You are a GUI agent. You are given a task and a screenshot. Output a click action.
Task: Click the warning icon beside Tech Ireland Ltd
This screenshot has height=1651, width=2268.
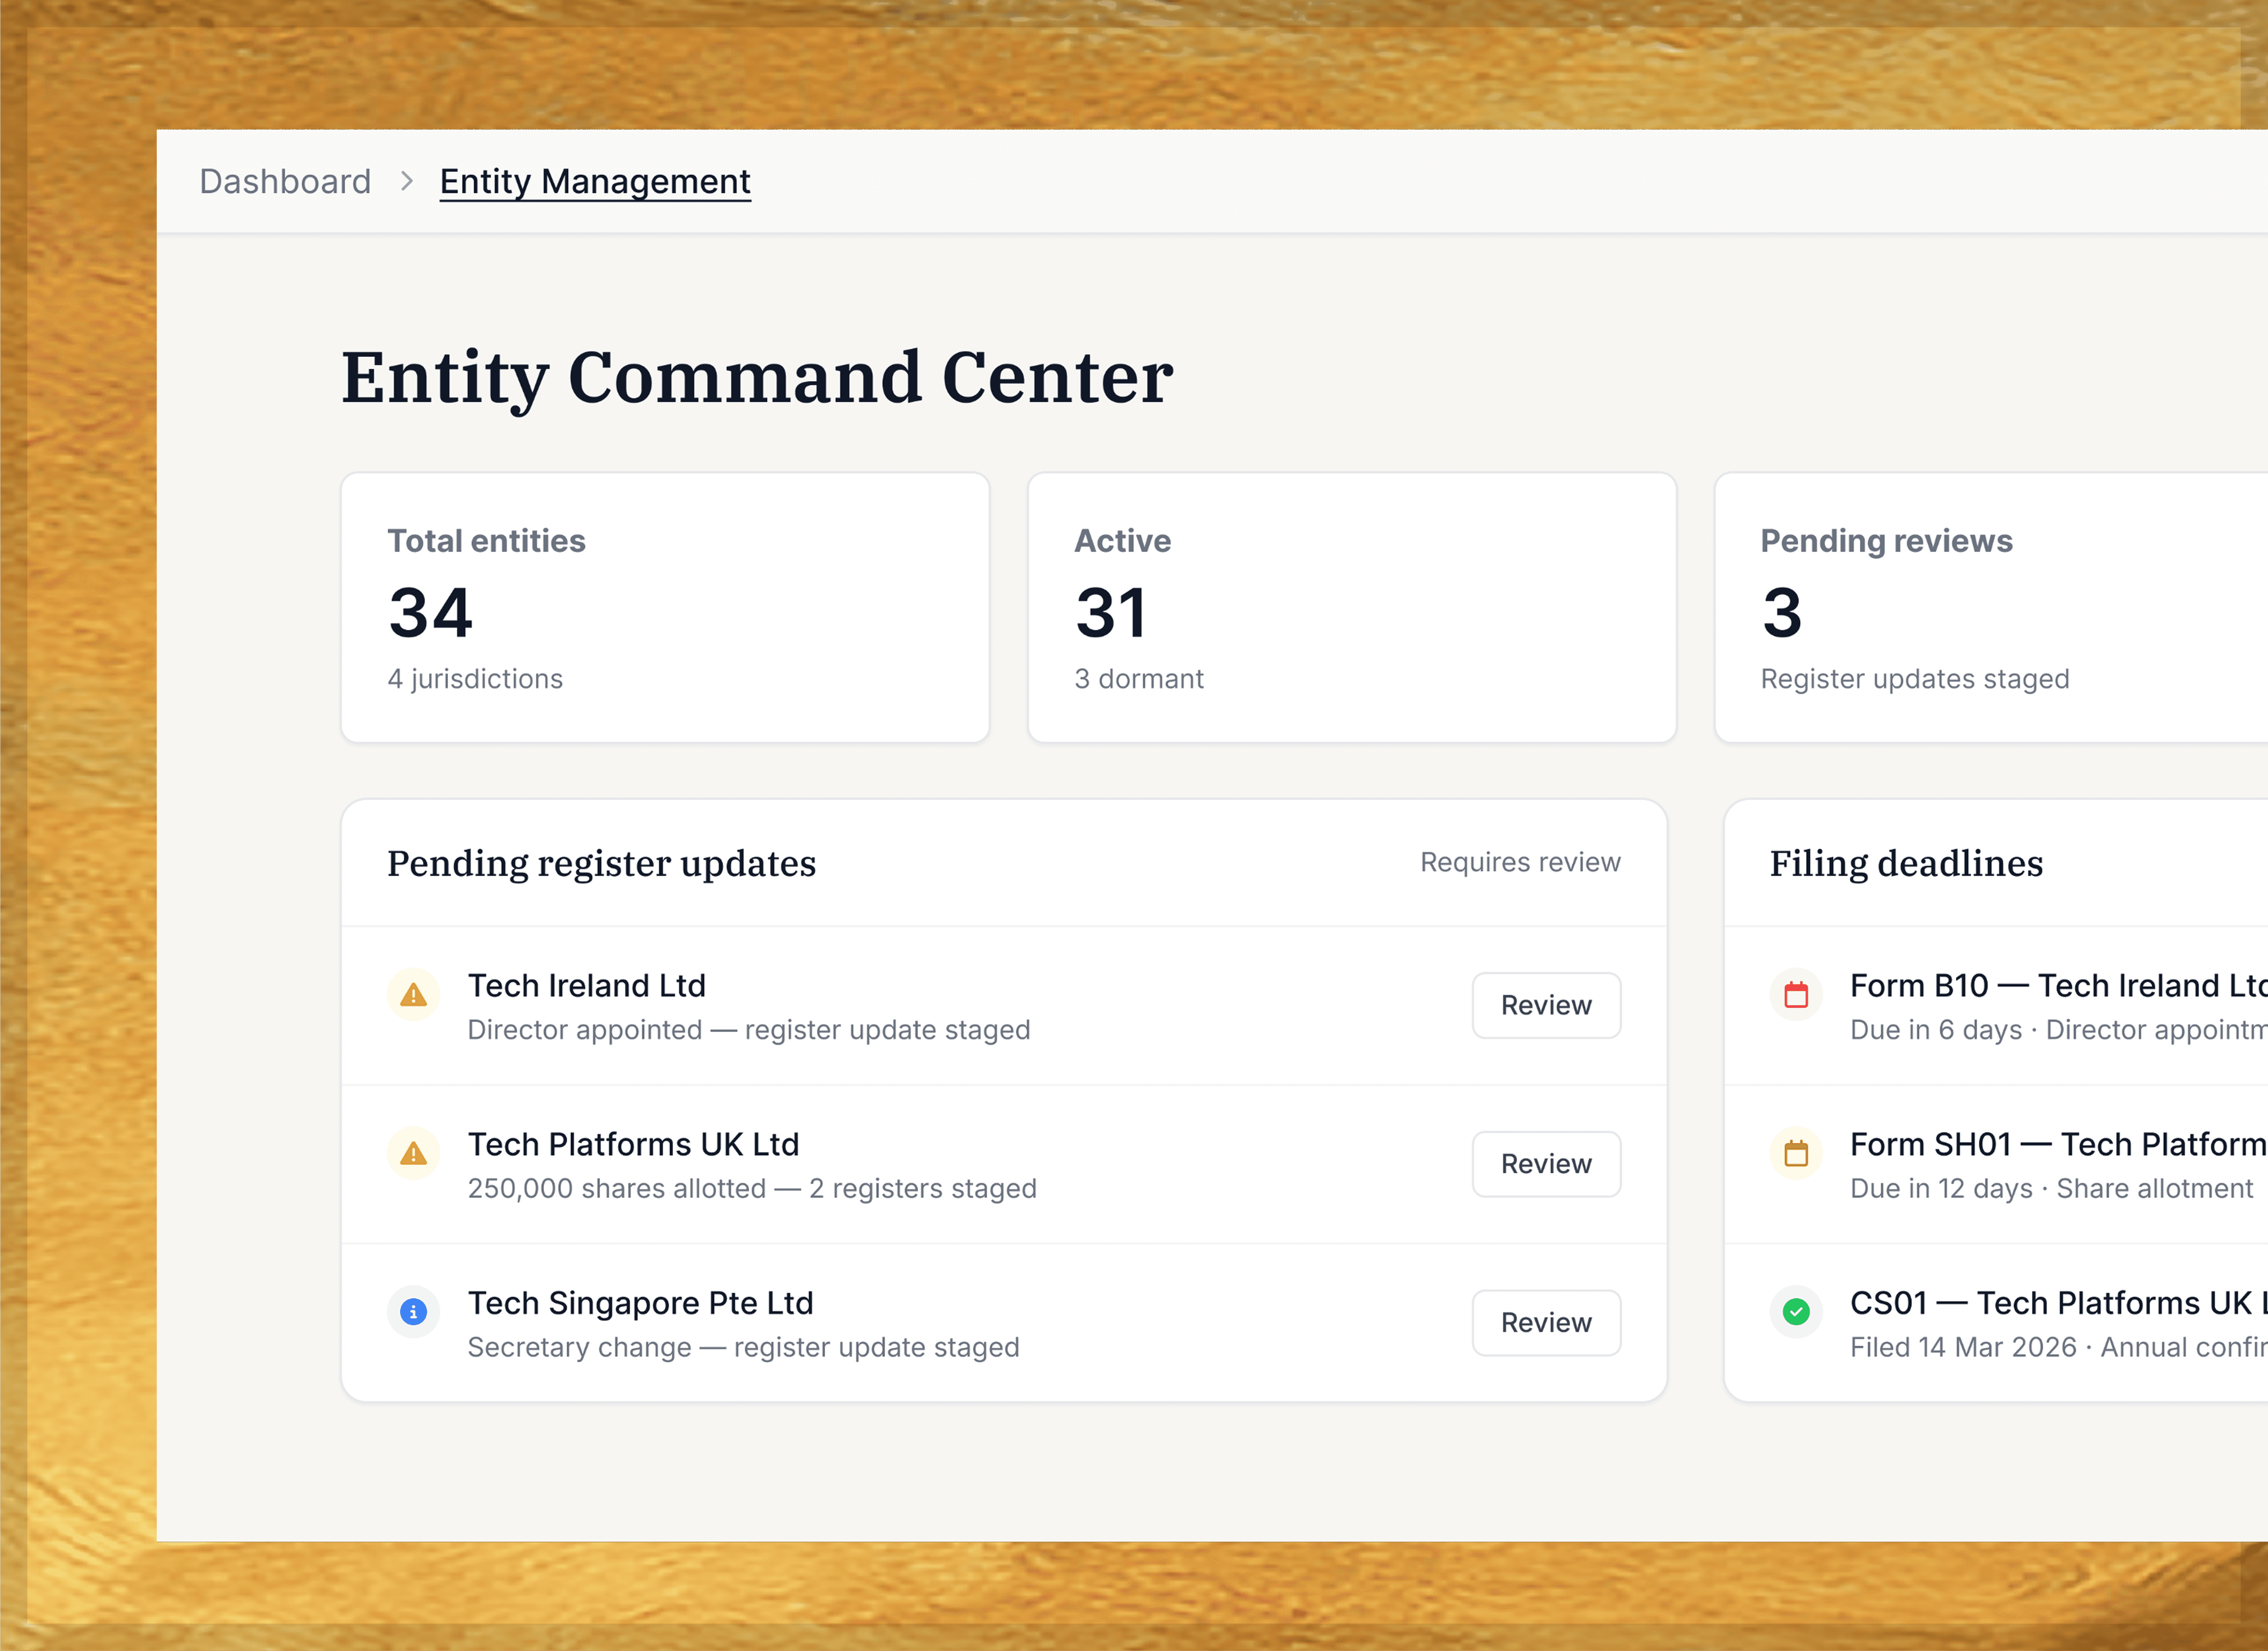tap(413, 994)
